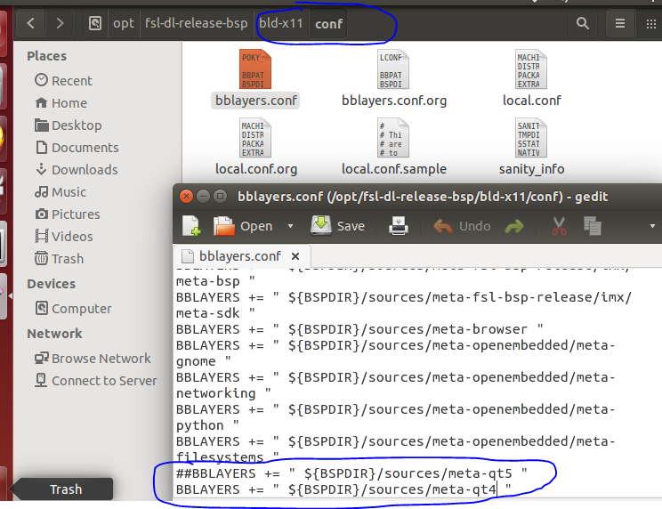This screenshot has height=509, width=662.
Task: Open the file manager search
Action: pos(583,23)
